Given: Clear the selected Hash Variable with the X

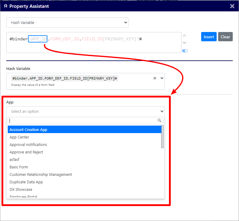Looking at the screenshot, I should (155, 78).
